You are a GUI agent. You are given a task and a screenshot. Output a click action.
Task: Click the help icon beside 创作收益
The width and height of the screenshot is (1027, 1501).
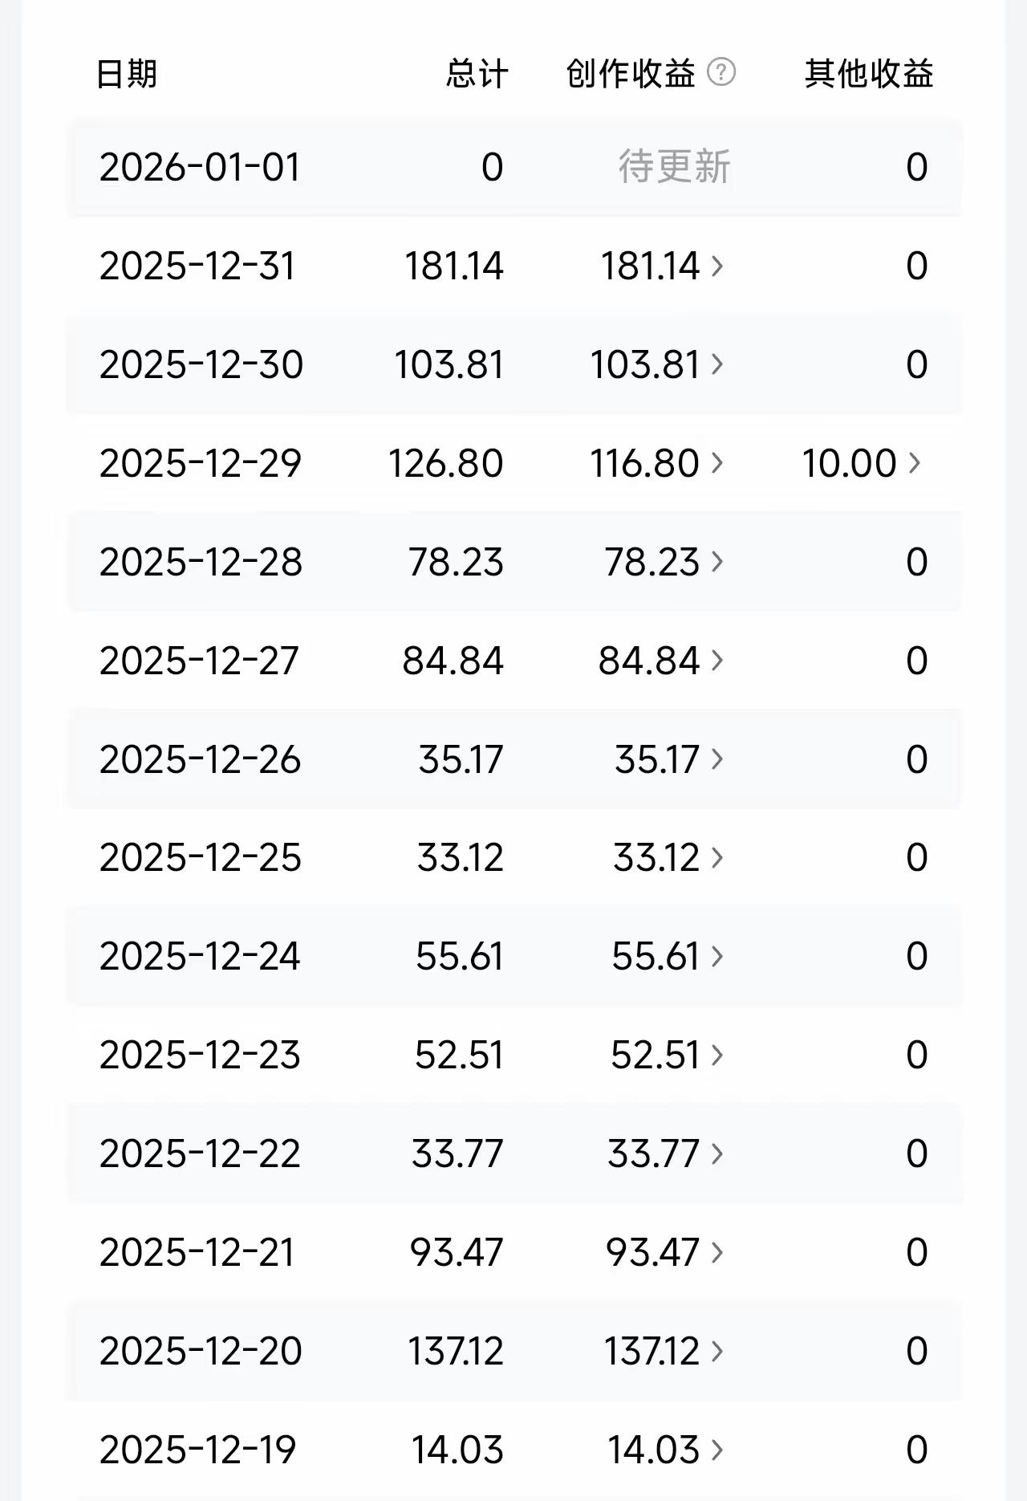[x=721, y=72]
